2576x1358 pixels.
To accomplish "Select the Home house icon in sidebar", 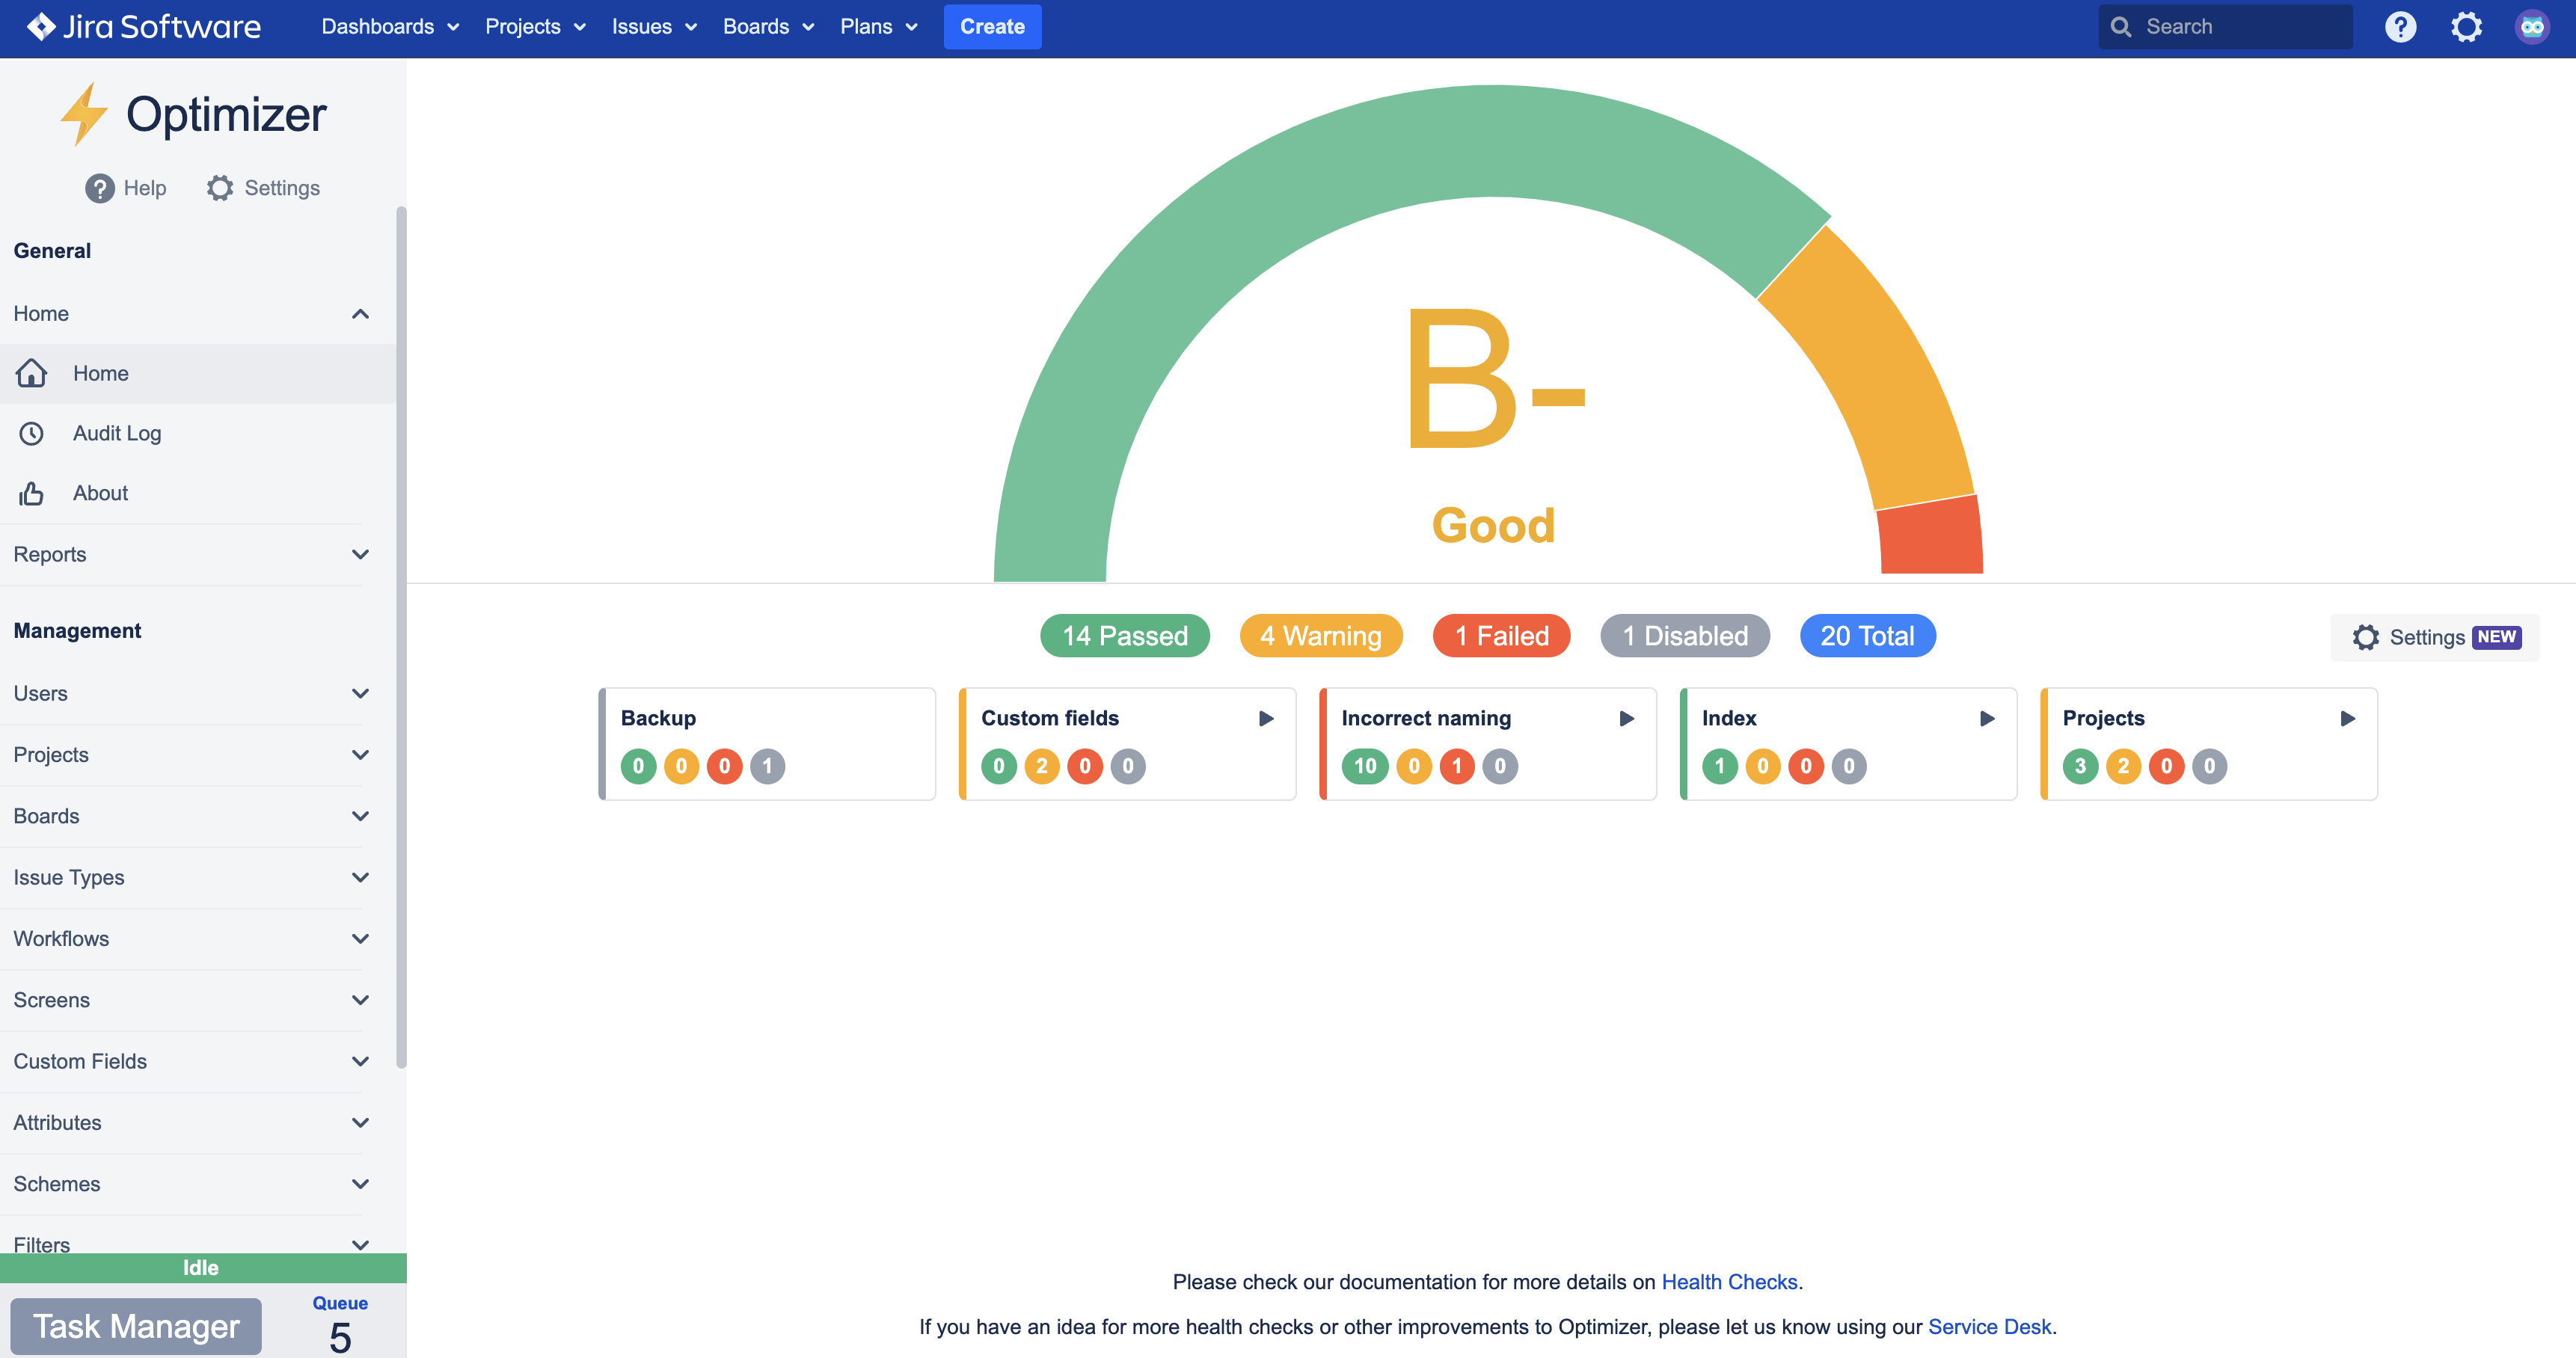I will [x=32, y=373].
